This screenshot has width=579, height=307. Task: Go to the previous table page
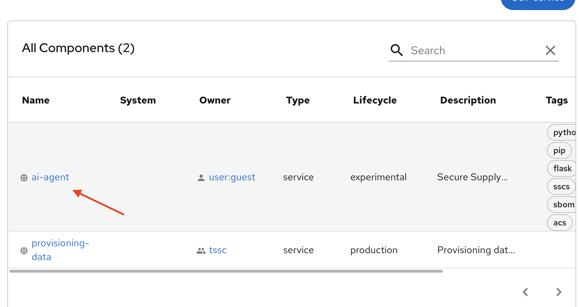click(525, 292)
